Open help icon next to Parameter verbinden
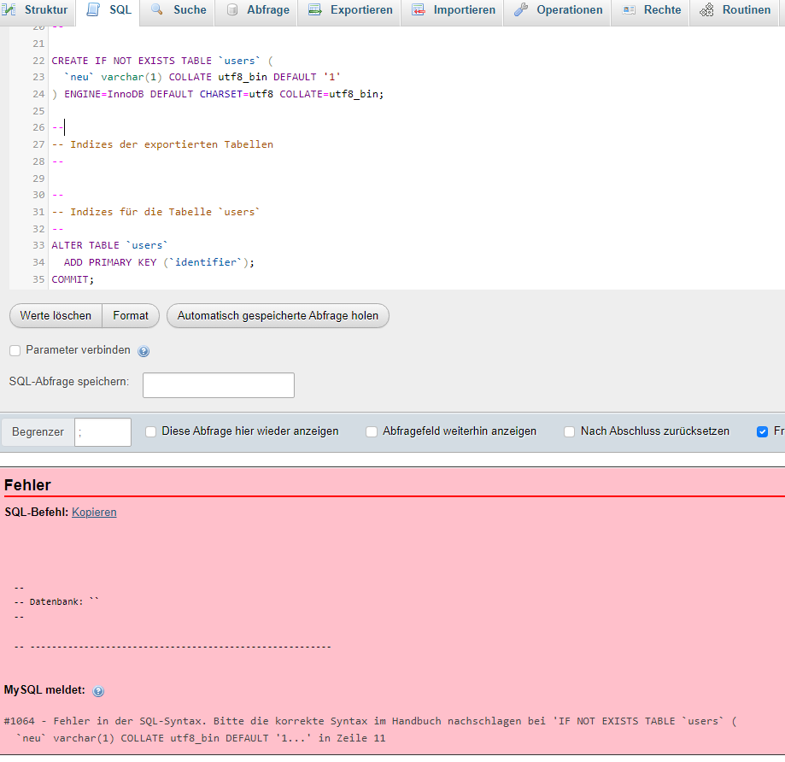The height and width of the screenshot is (762, 785). (x=144, y=351)
